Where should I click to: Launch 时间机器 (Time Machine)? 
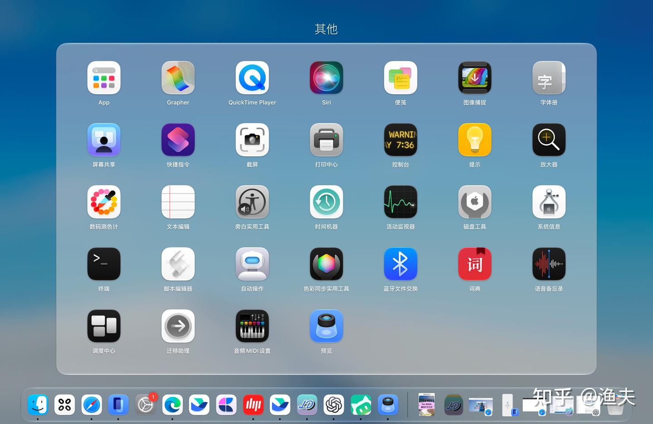(x=326, y=202)
